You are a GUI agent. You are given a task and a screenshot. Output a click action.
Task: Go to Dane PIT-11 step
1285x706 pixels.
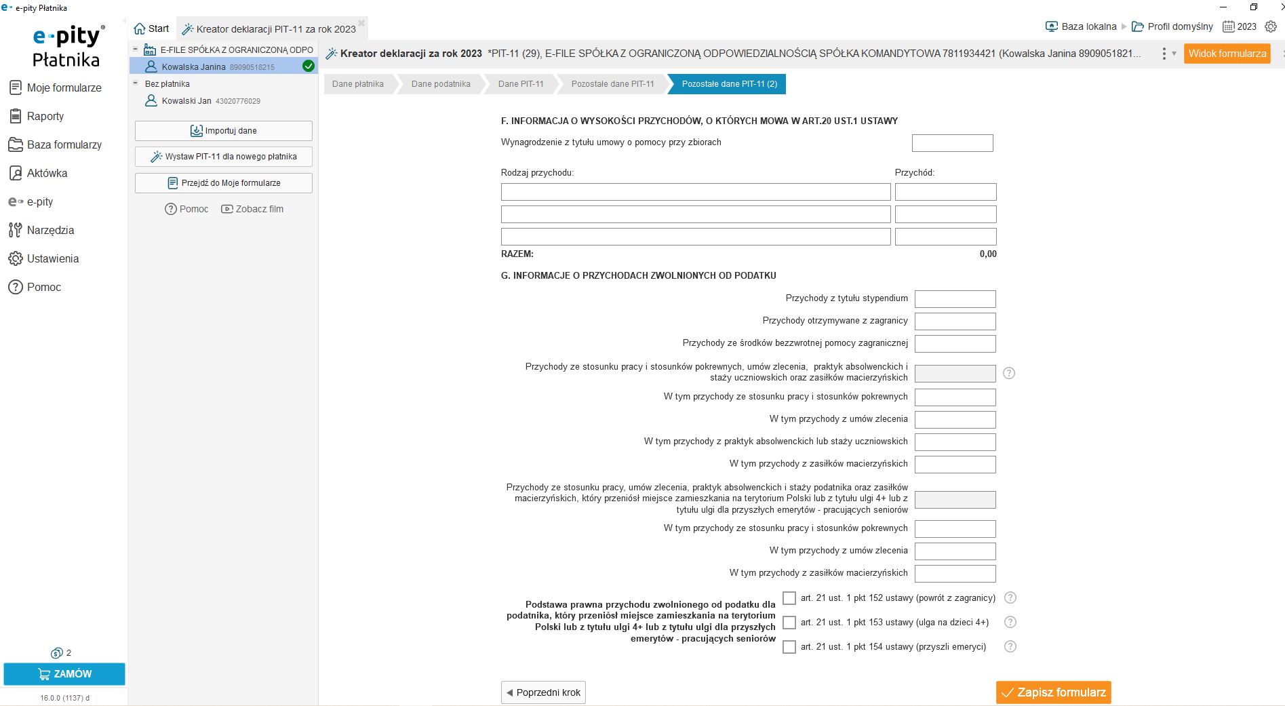tap(521, 84)
